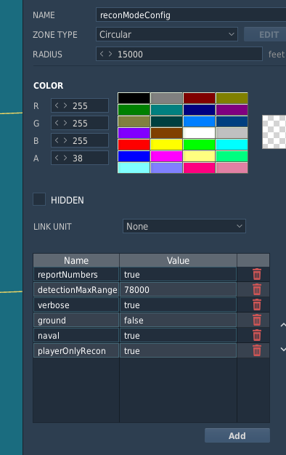Increase the G color value
286x455 pixels.
(65, 123)
